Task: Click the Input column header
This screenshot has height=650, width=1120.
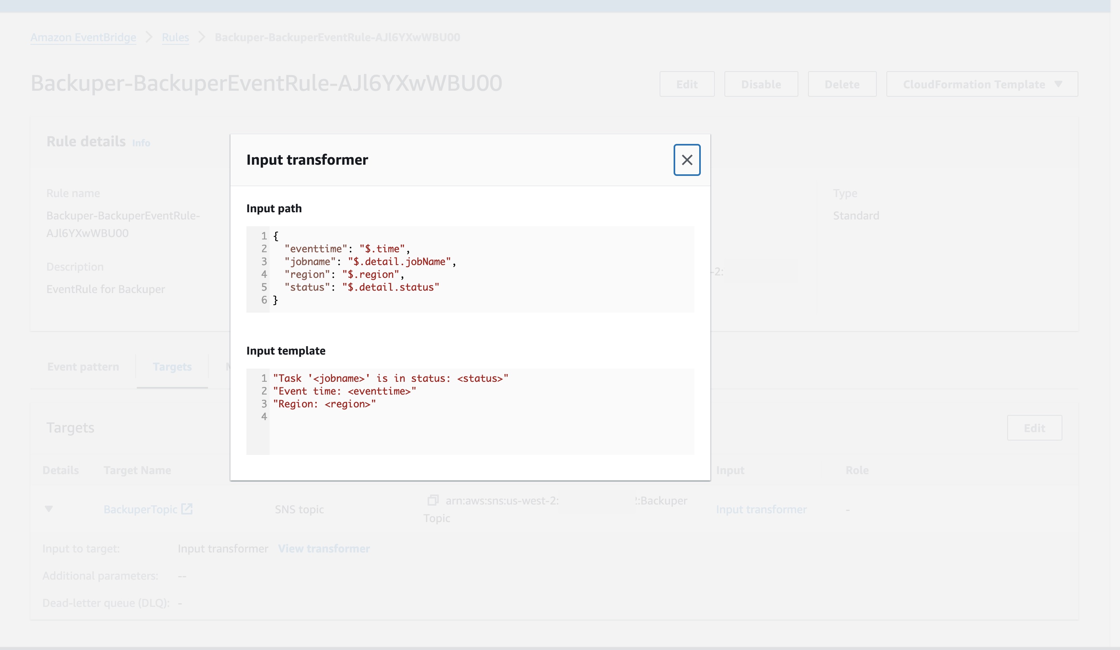Action: point(730,470)
